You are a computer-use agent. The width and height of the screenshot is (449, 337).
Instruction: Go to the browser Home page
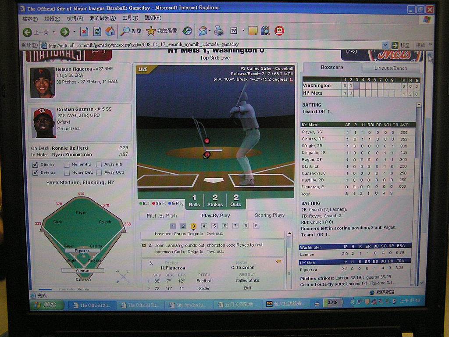[x=110, y=31]
